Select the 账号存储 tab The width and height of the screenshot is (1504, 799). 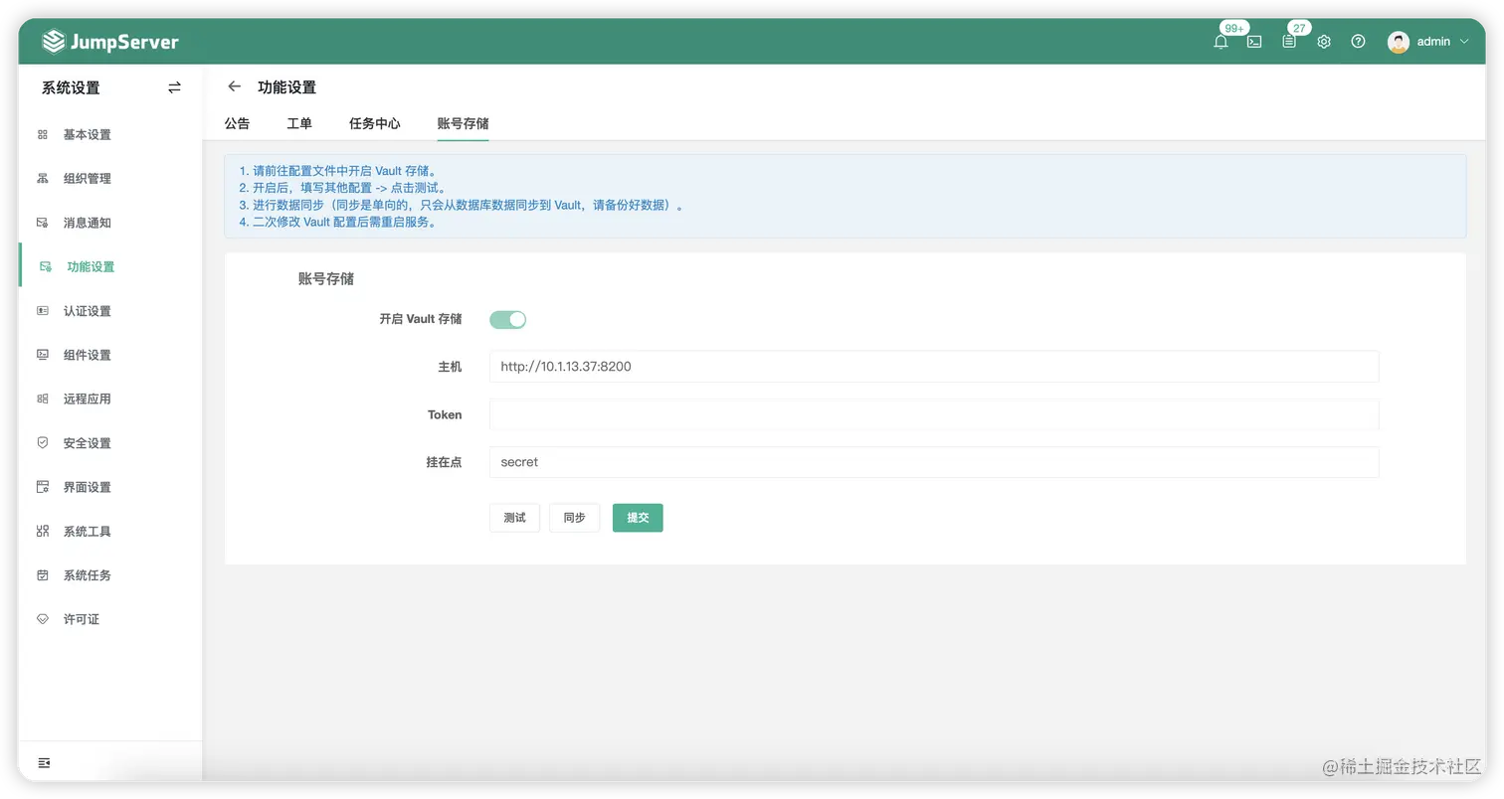tap(463, 123)
